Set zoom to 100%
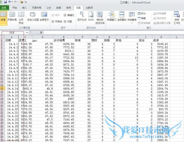The height and width of the screenshot is (142, 184). click(x=91, y=16)
